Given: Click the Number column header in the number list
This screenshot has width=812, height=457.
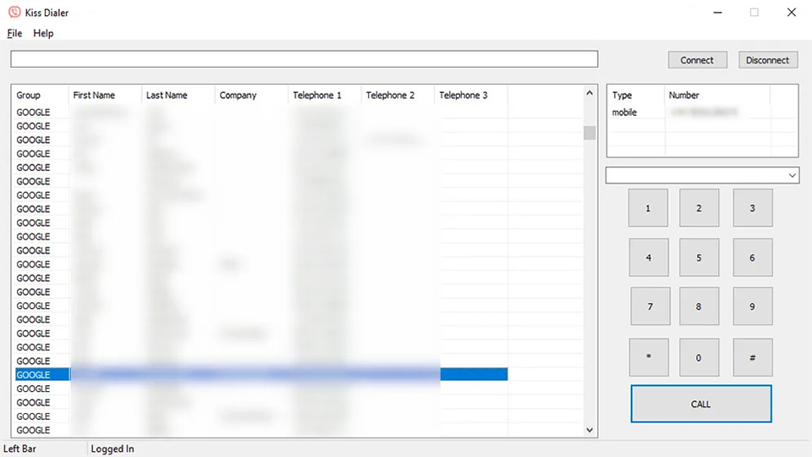Looking at the screenshot, I should coord(716,96).
